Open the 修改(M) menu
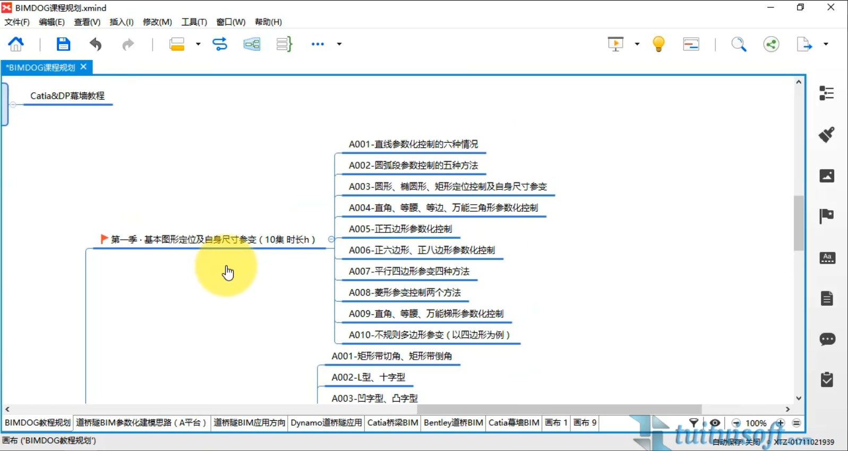The image size is (848, 451). click(x=157, y=22)
